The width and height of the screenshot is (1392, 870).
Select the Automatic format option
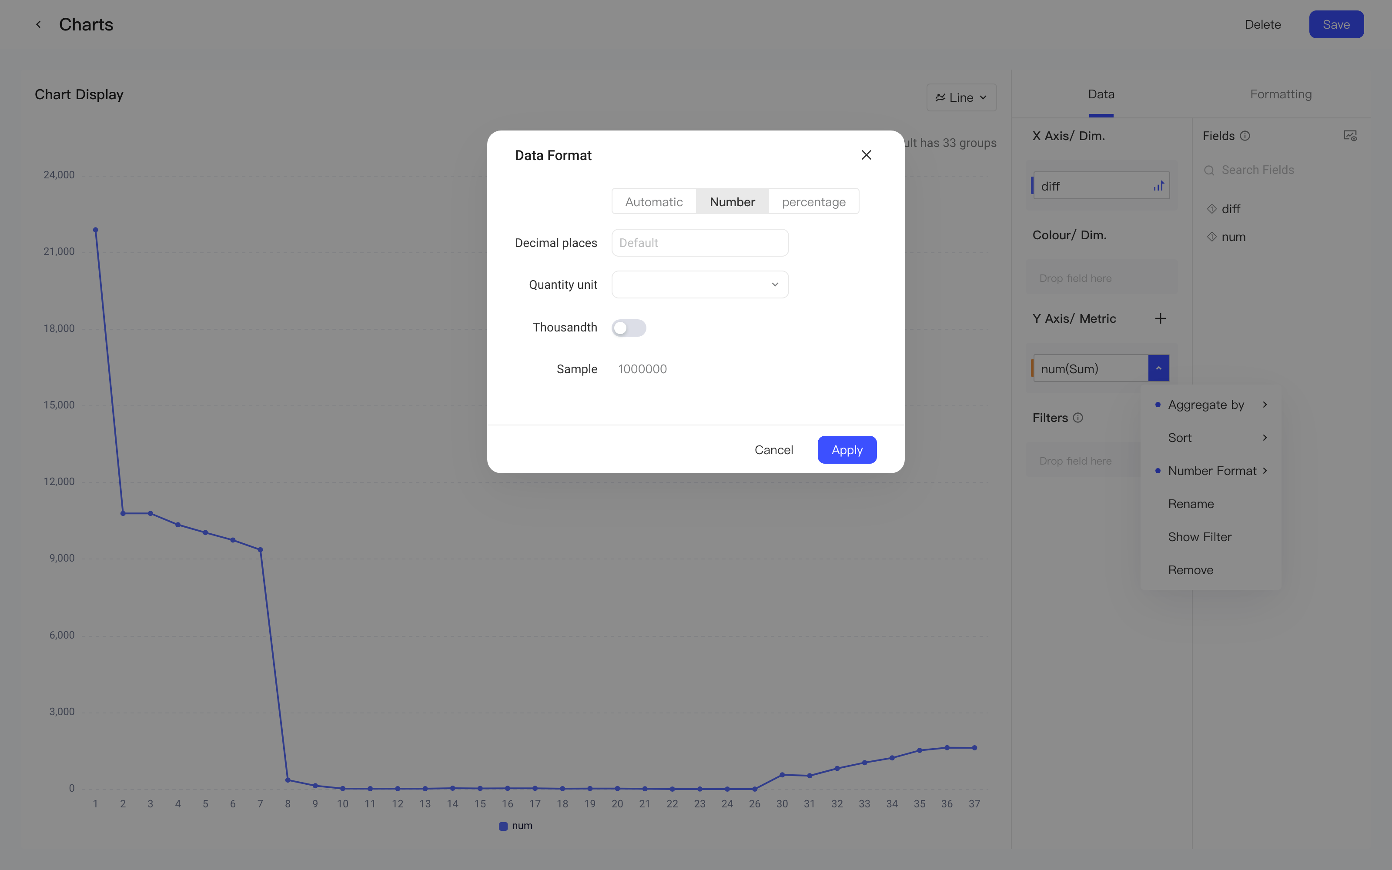654,201
